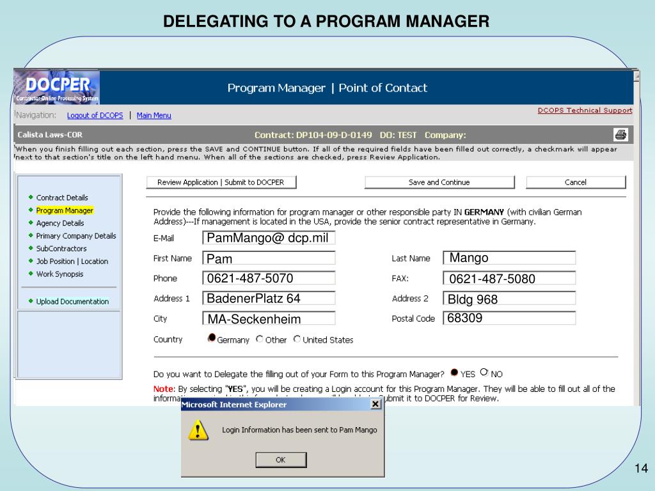
Task: Open the Program Manager section
Action: coord(65,210)
